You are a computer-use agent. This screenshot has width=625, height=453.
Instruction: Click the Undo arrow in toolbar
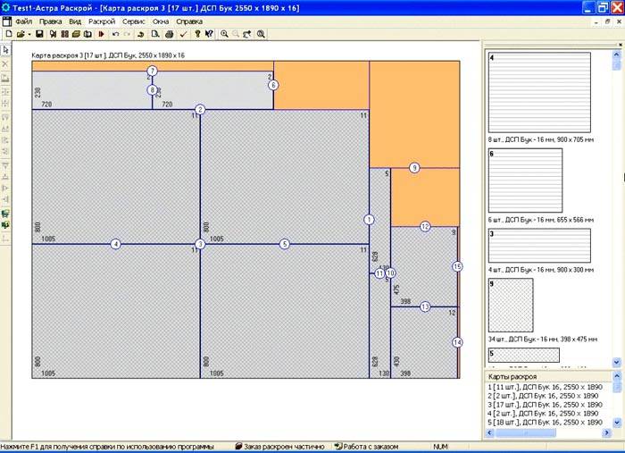pyautogui.click(x=115, y=34)
